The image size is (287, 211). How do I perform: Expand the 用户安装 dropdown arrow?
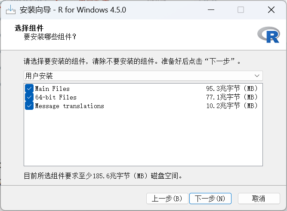(257, 76)
